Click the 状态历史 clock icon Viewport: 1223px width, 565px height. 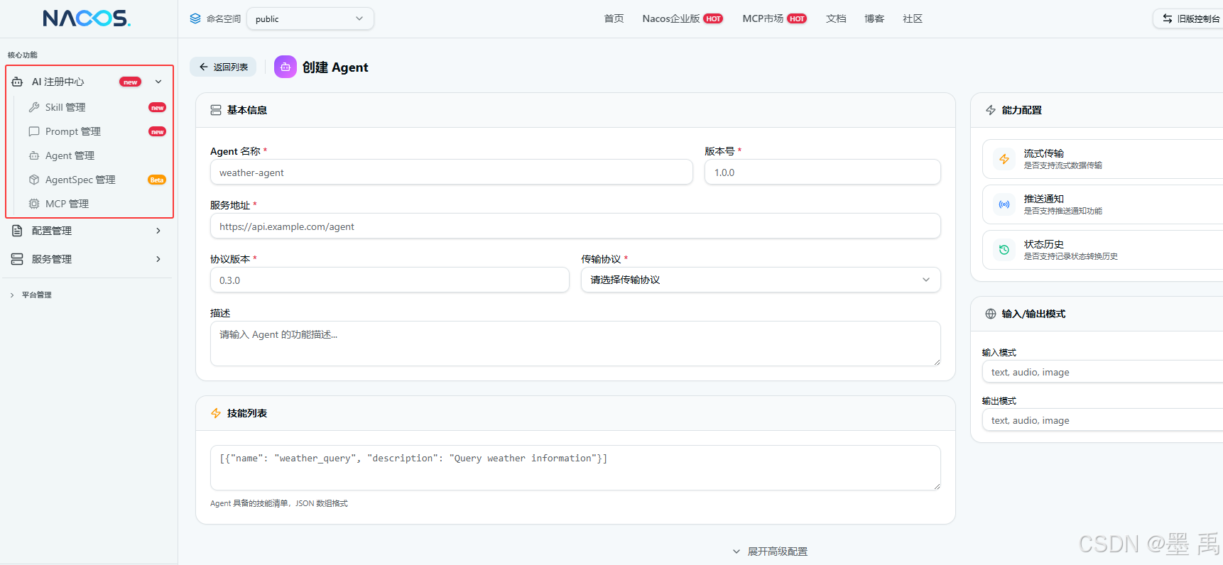coord(1004,250)
